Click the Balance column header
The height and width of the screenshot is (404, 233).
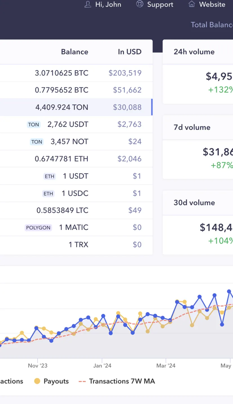coord(75,52)
